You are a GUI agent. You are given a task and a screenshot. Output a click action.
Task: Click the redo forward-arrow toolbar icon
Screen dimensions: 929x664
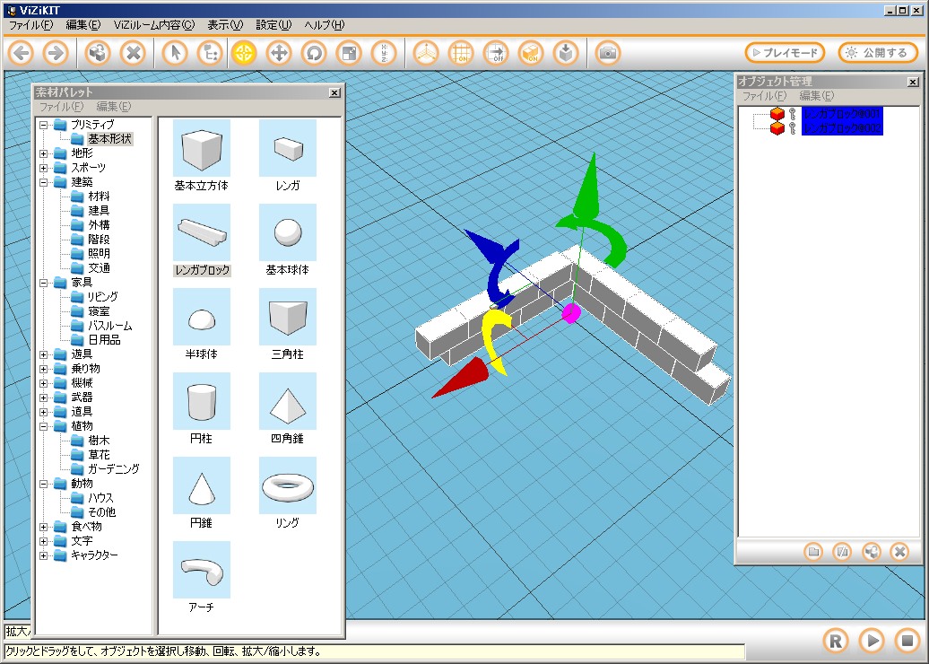(x=56, y=53)
